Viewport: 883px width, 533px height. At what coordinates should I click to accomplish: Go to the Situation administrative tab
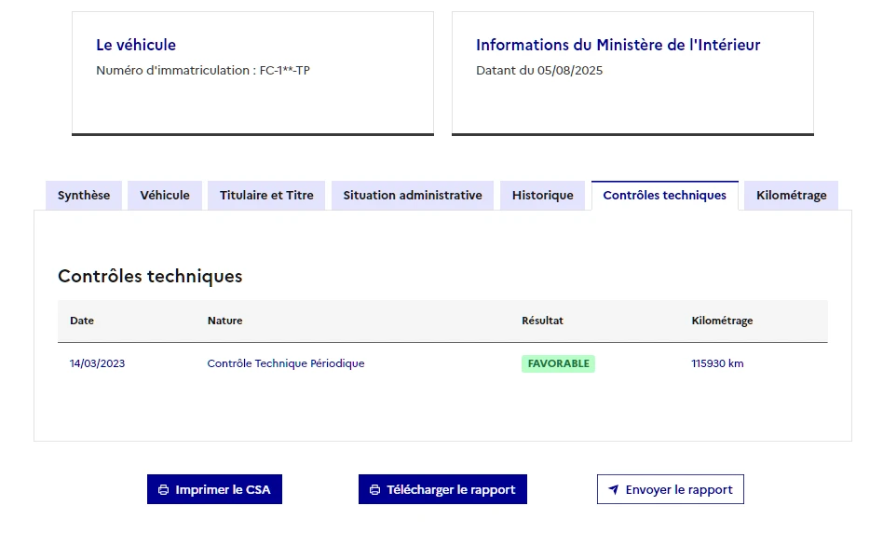click(x=413, y=196)
